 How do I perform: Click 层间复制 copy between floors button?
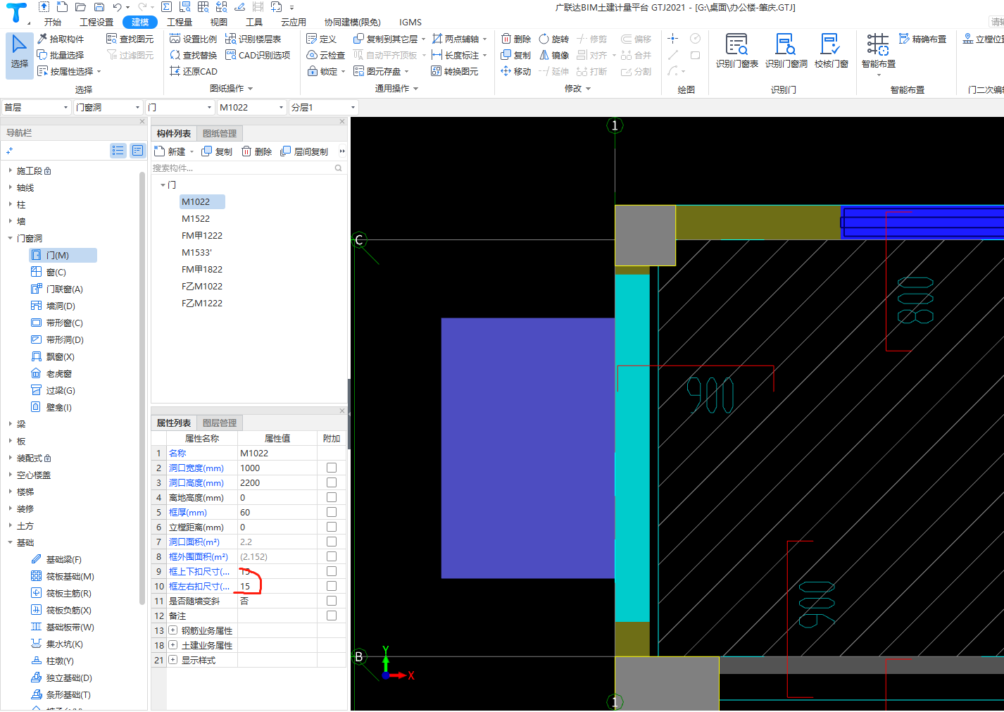click(x=304, y=151)
